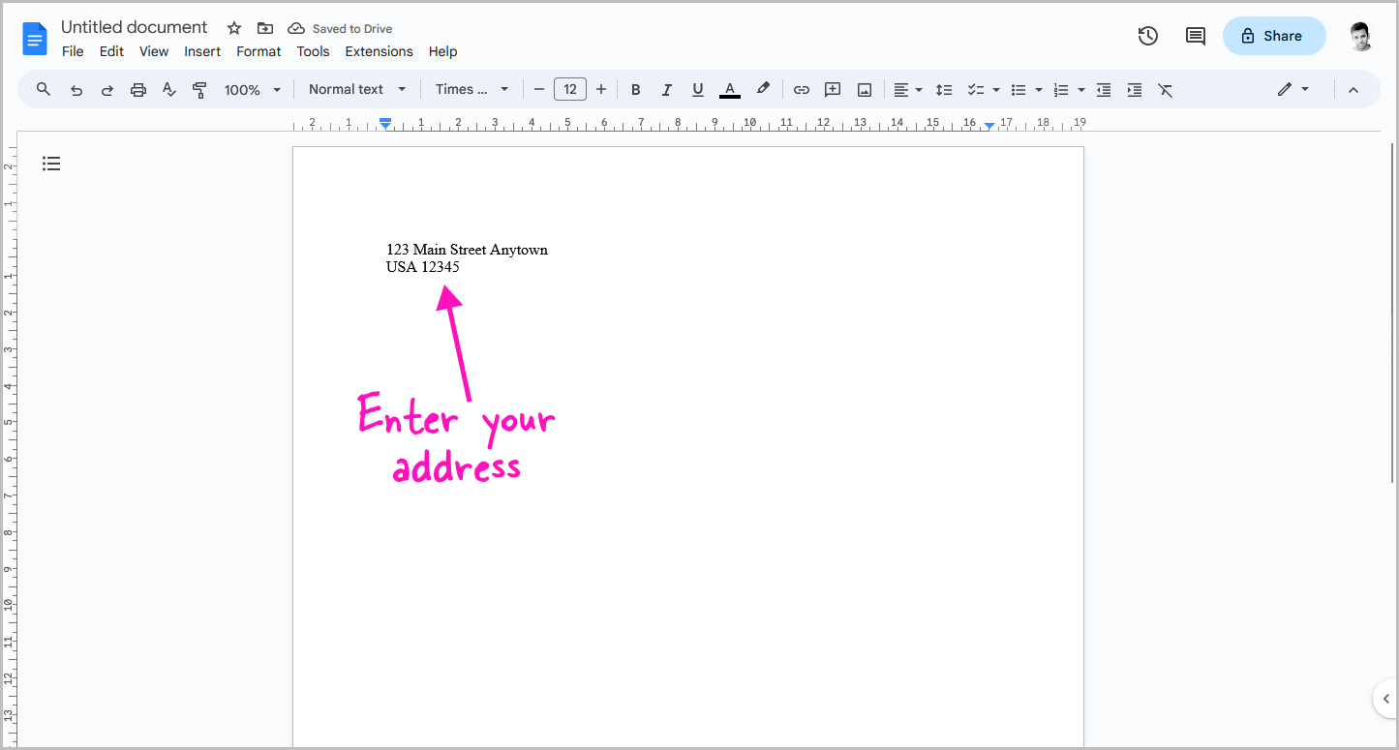Viewport: 1399px width, 750px height.
Task: Open the text color picker
Action: tap(729, 88)
